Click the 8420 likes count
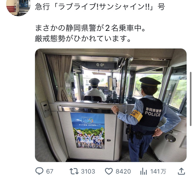Image resolution: width=193 pixels, height=182 pixels. [x=123, y=171]
